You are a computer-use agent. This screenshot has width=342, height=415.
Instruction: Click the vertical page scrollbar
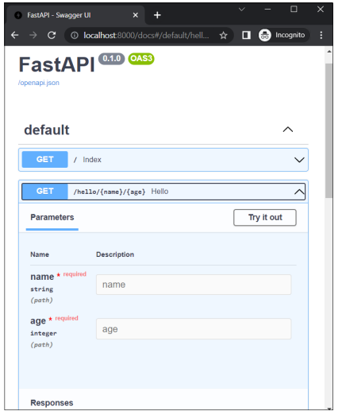click(x=329, y=131)
